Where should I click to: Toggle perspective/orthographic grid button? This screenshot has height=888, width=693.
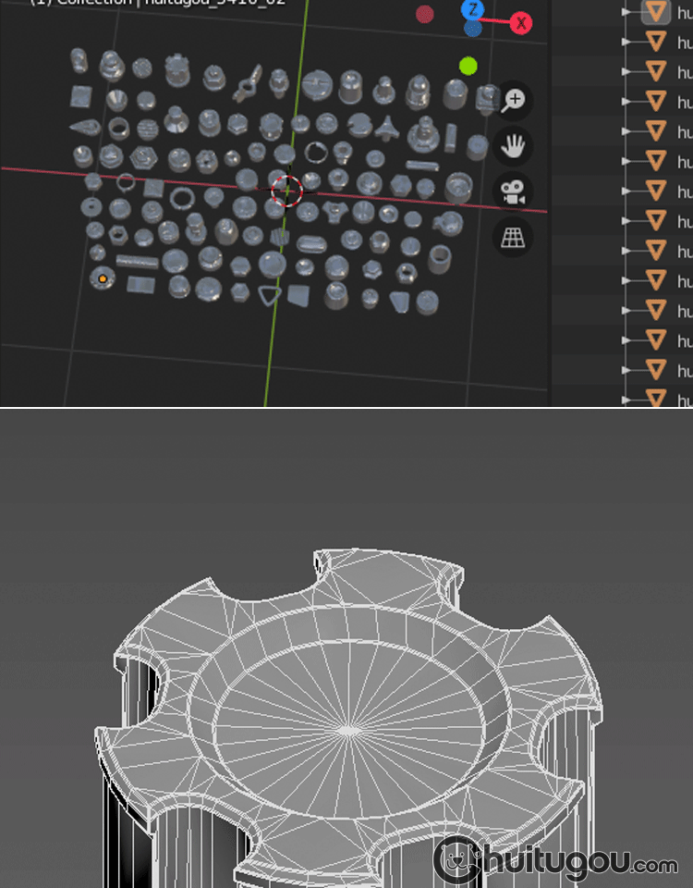(513, 237)
